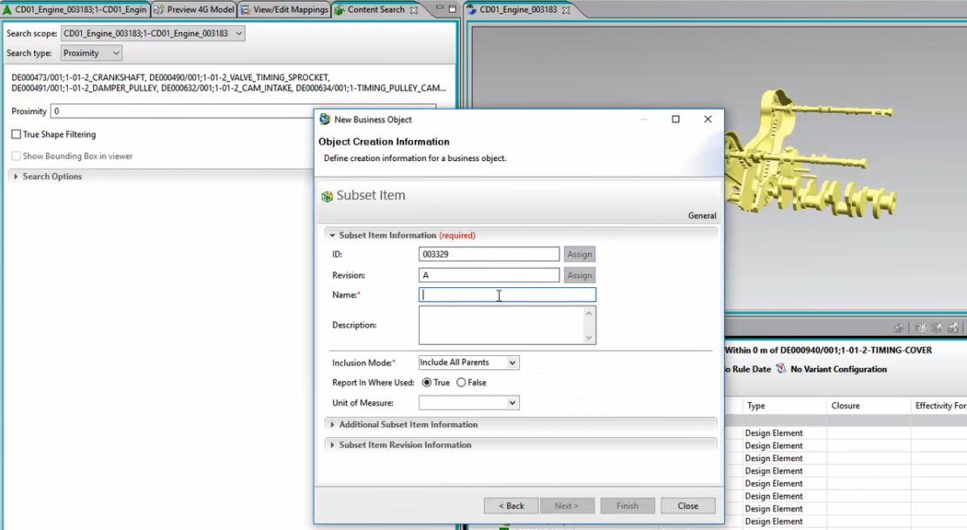This screenshot has height=530, width=967.
Task: Click the Content Search tab icon
Action: click(340, 10)
